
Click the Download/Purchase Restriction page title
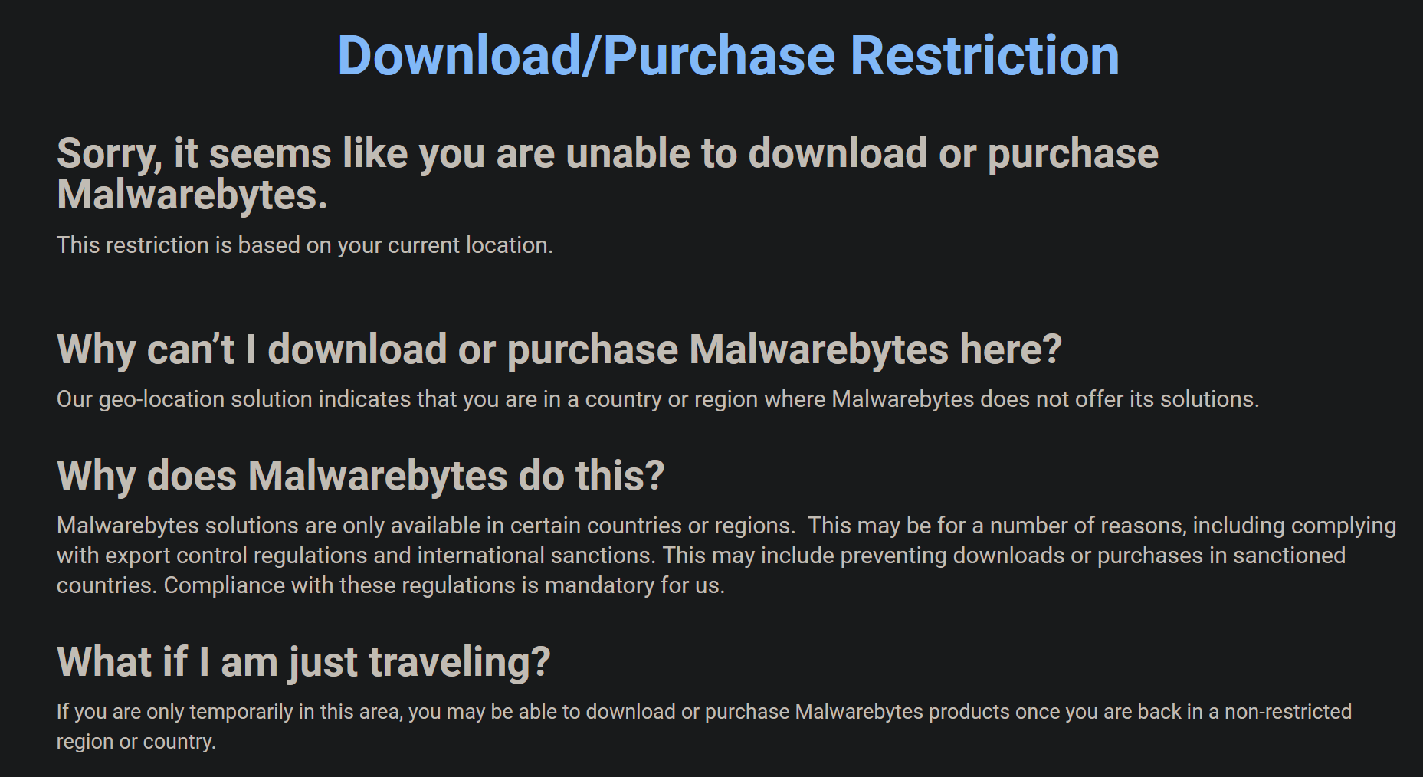[x=728, y=57]
